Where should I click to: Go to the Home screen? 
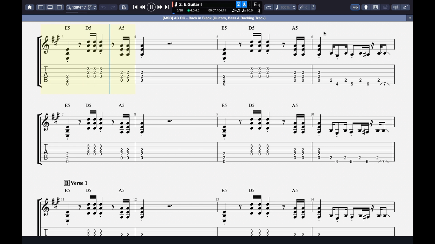click(30, 7)
